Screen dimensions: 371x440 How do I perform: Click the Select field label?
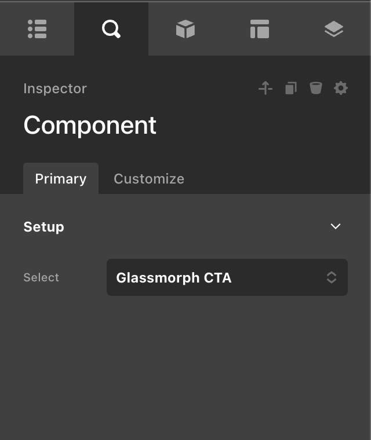coord(41,277)
